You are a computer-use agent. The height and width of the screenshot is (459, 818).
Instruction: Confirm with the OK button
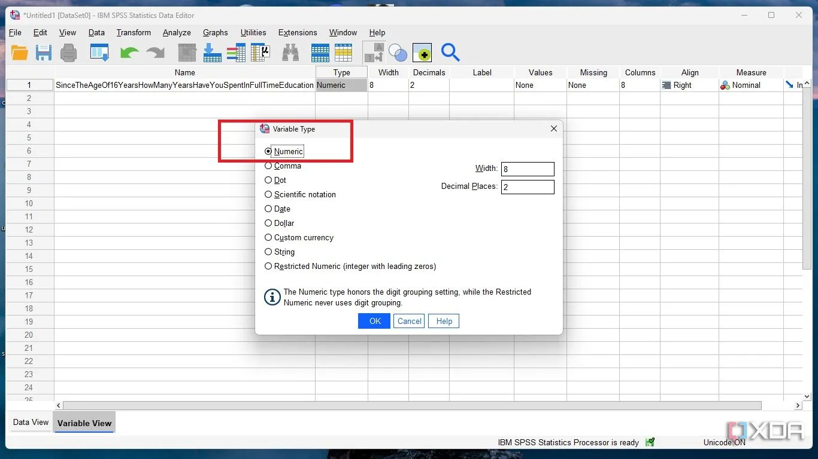[374, 321]
